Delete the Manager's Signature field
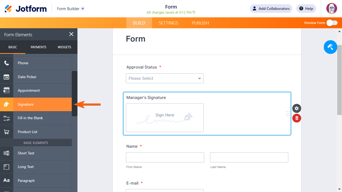 297,118
